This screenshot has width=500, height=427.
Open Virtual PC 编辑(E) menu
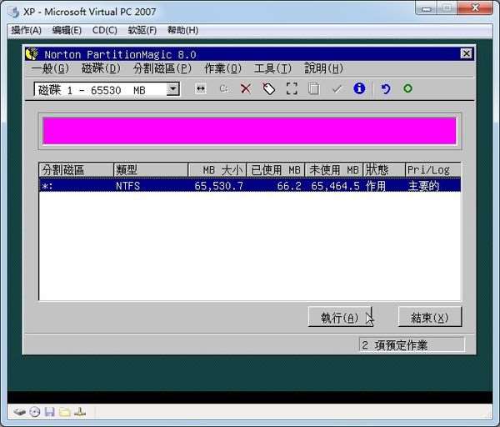(x=67, y=30)
